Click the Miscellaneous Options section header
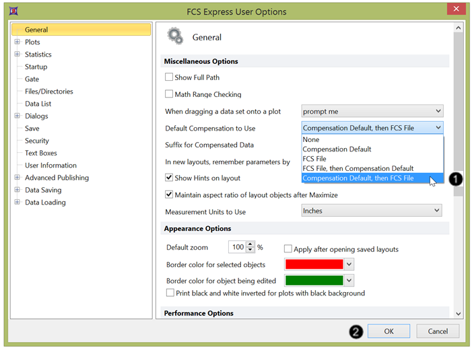 pos(305,61)
